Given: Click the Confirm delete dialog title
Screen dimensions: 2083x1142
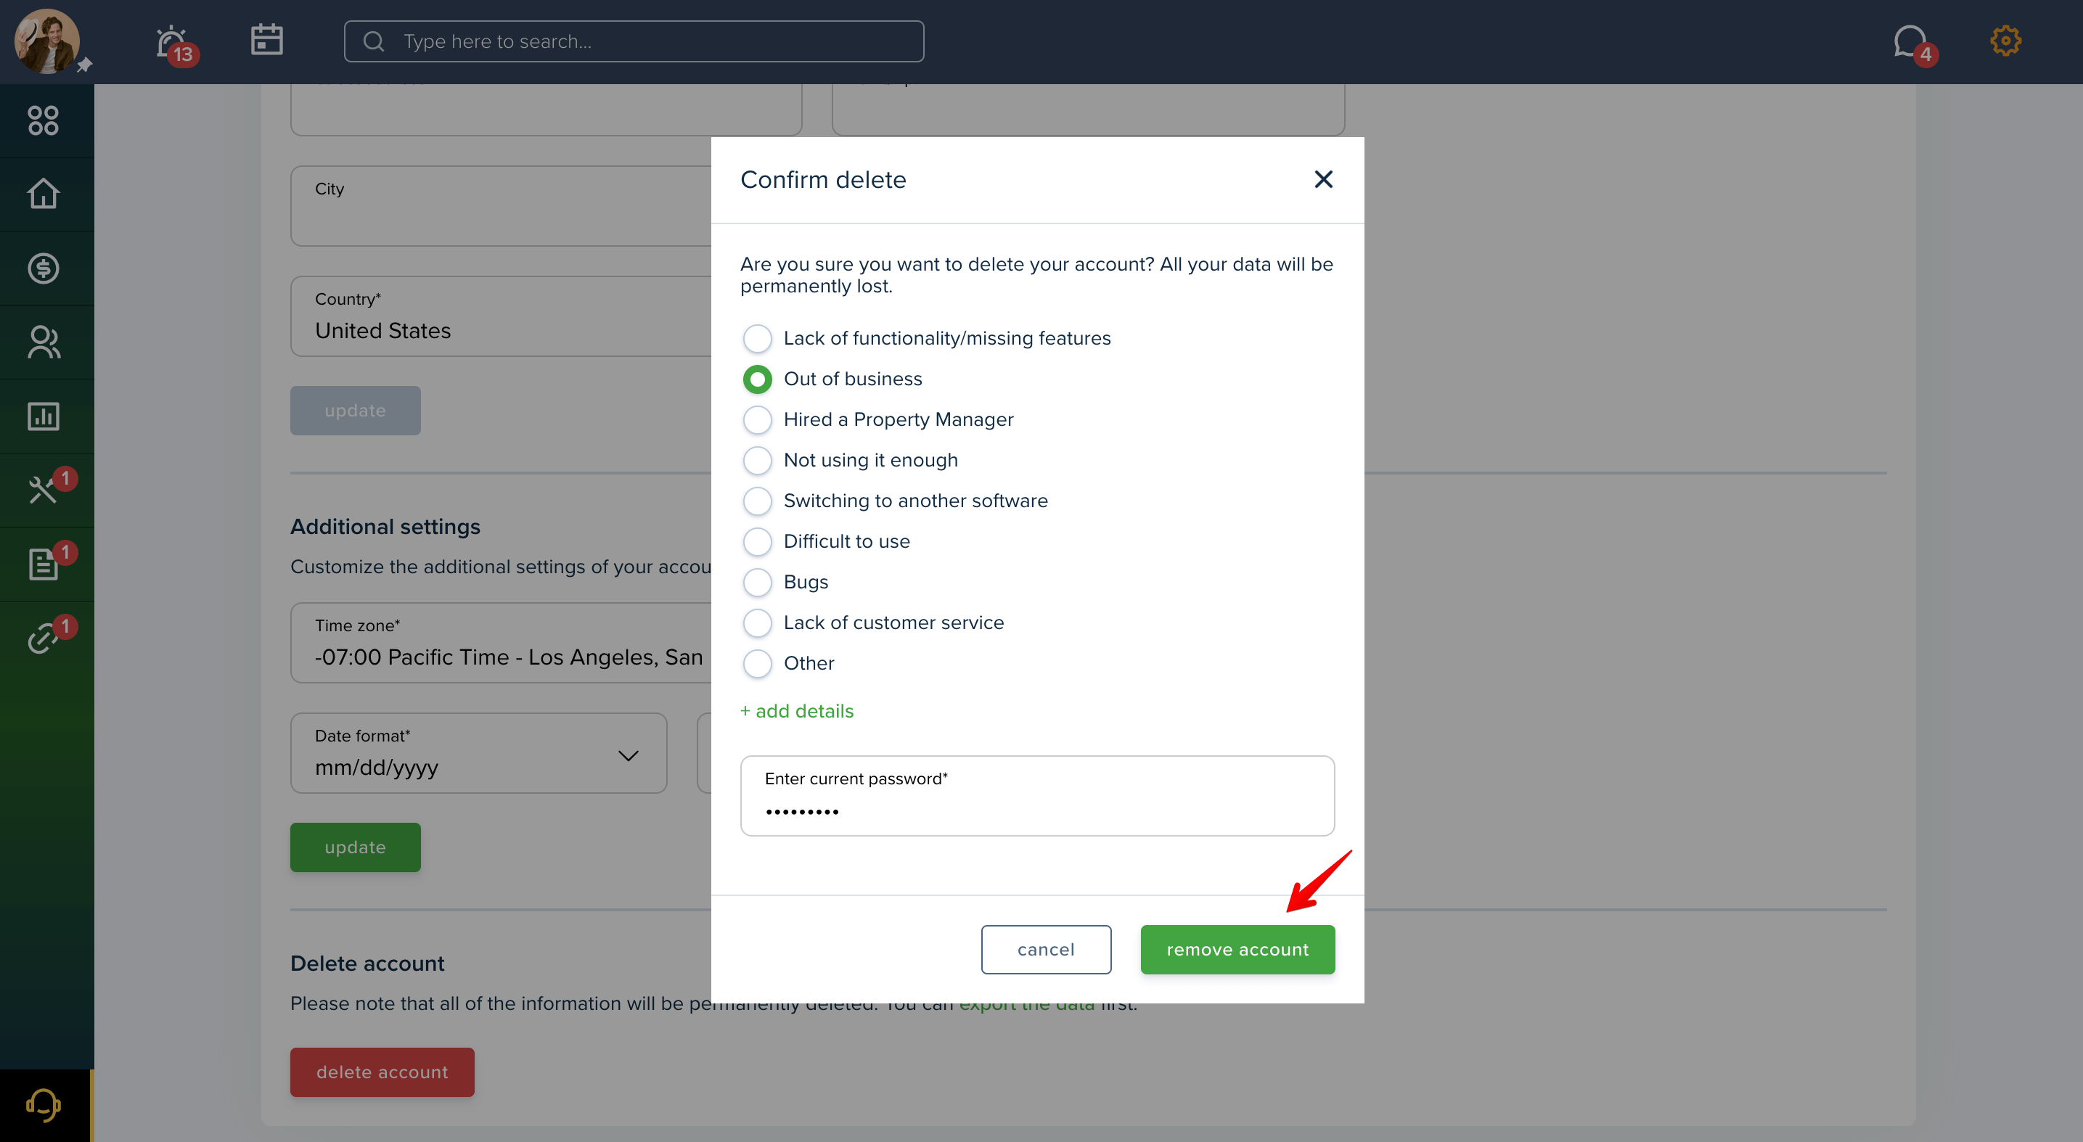Looking at the screenshot, I should [x=823, y=179].
